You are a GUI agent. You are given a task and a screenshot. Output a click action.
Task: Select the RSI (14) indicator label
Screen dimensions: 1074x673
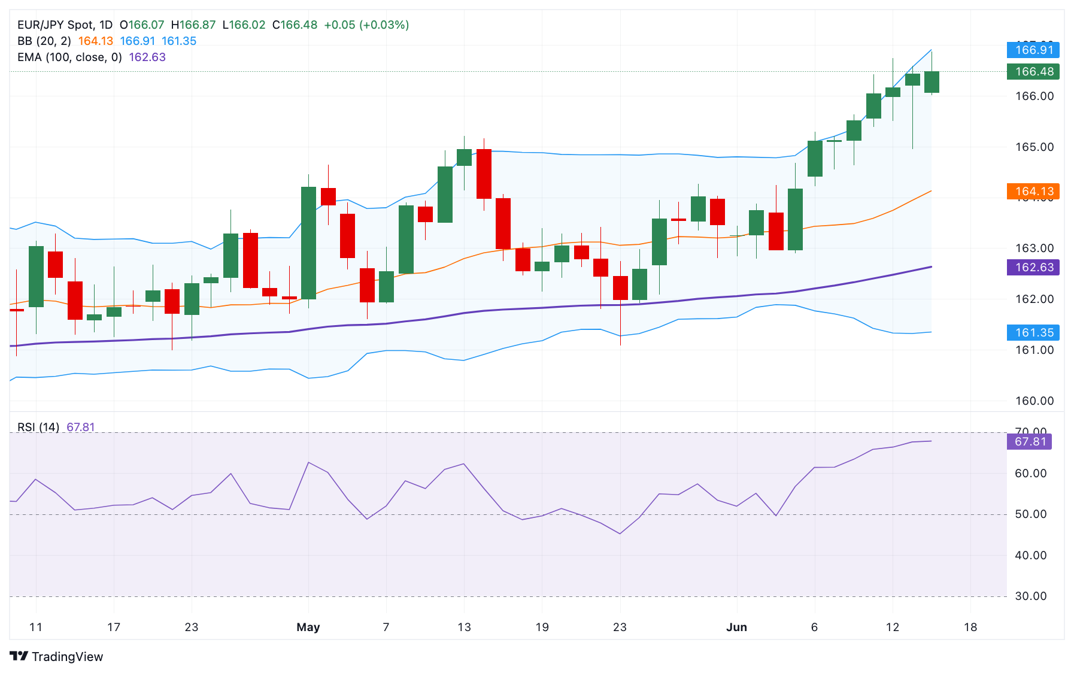point(38,427)
